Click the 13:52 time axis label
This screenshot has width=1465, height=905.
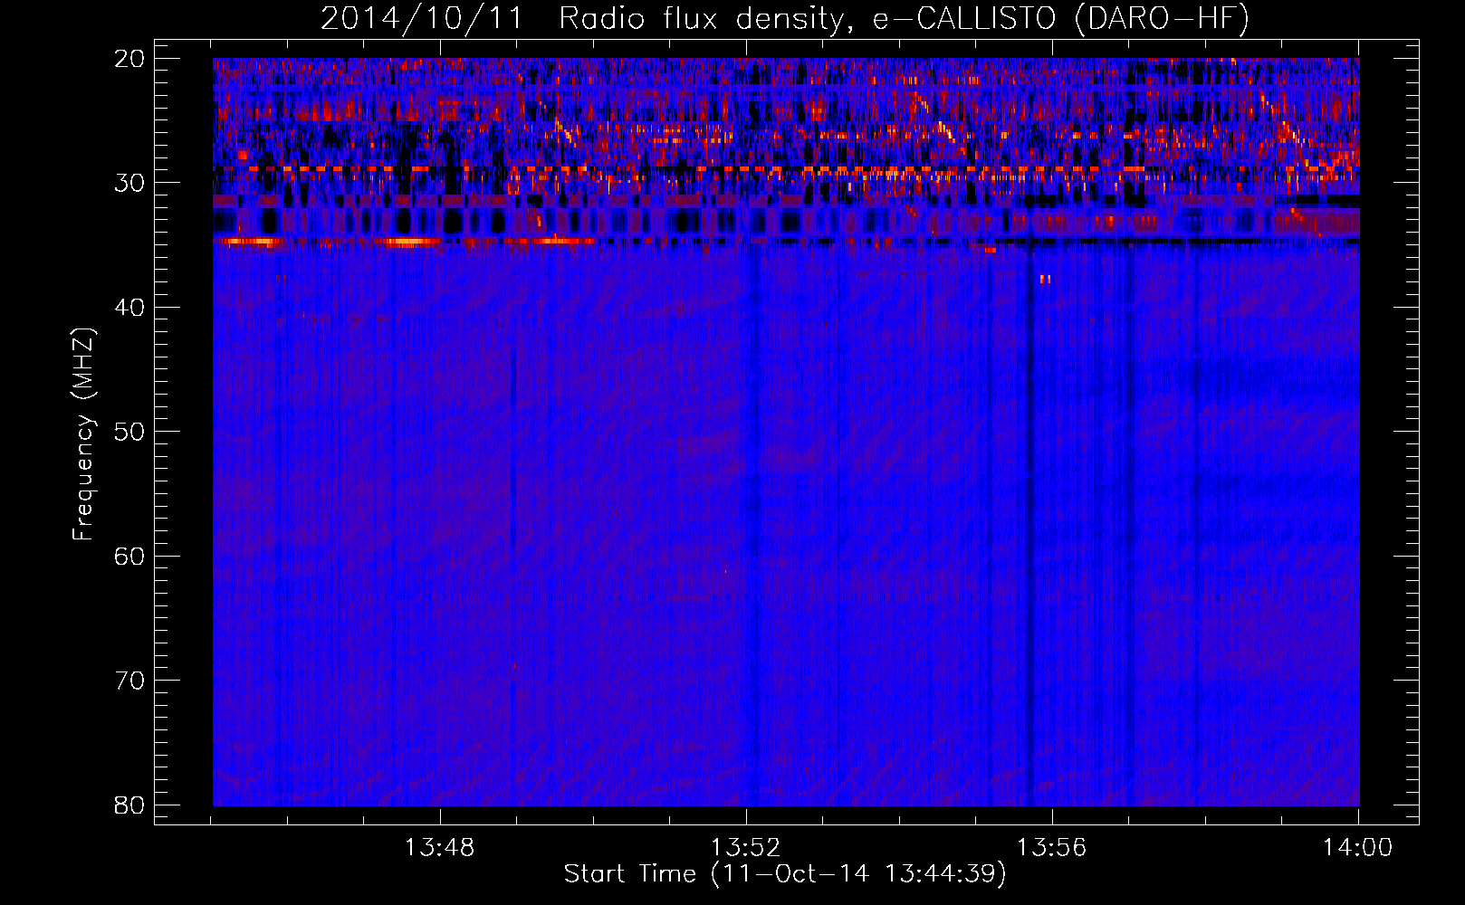[745, 848]
